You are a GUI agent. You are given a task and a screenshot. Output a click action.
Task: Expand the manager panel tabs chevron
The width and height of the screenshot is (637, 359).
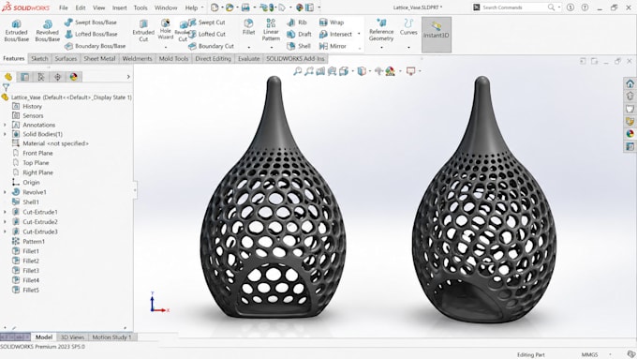128,77
